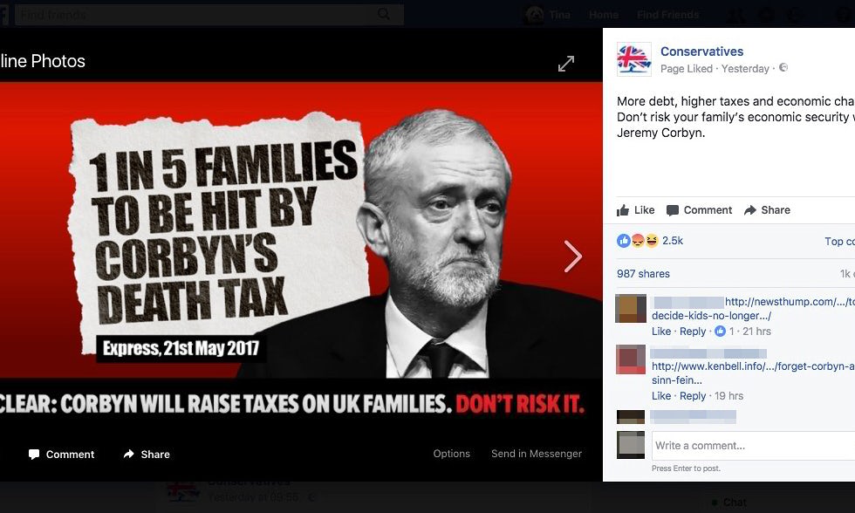Click Share below the photo
The width and height of the screenshot is (855, 513).
click(x=147, y=455)
